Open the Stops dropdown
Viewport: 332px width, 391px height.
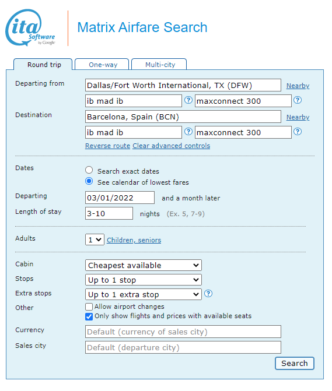[x=144, y=280]
